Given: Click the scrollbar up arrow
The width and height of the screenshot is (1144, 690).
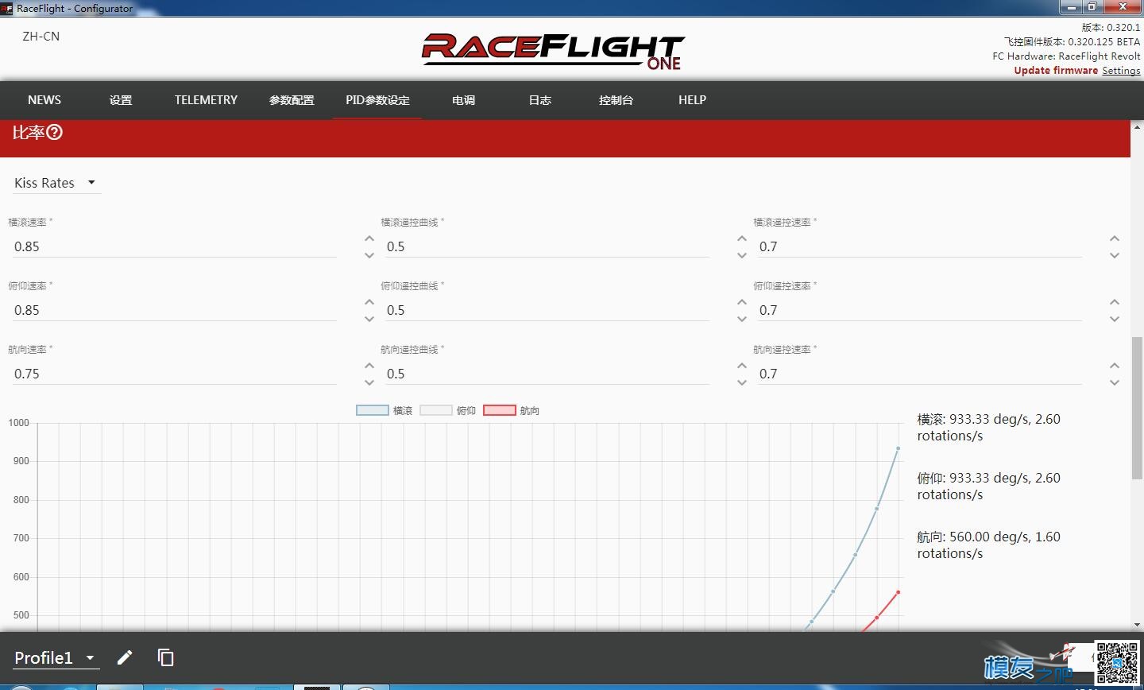Looking at the screenshot, I should (x=1137, y=126).
